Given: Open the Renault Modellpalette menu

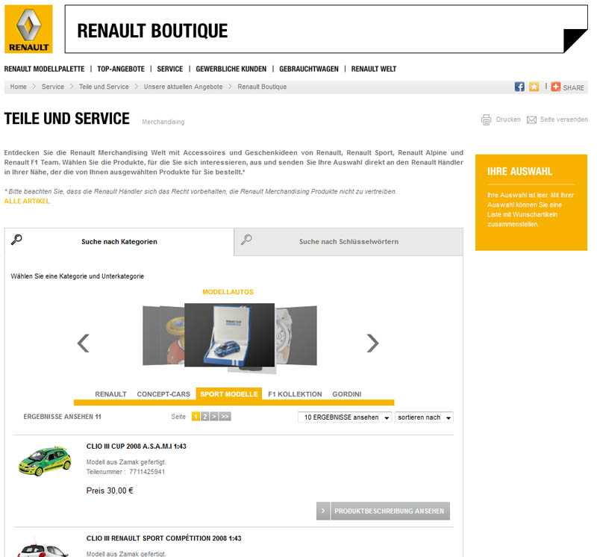Looking at the screenshot, I should coord(44,69).
